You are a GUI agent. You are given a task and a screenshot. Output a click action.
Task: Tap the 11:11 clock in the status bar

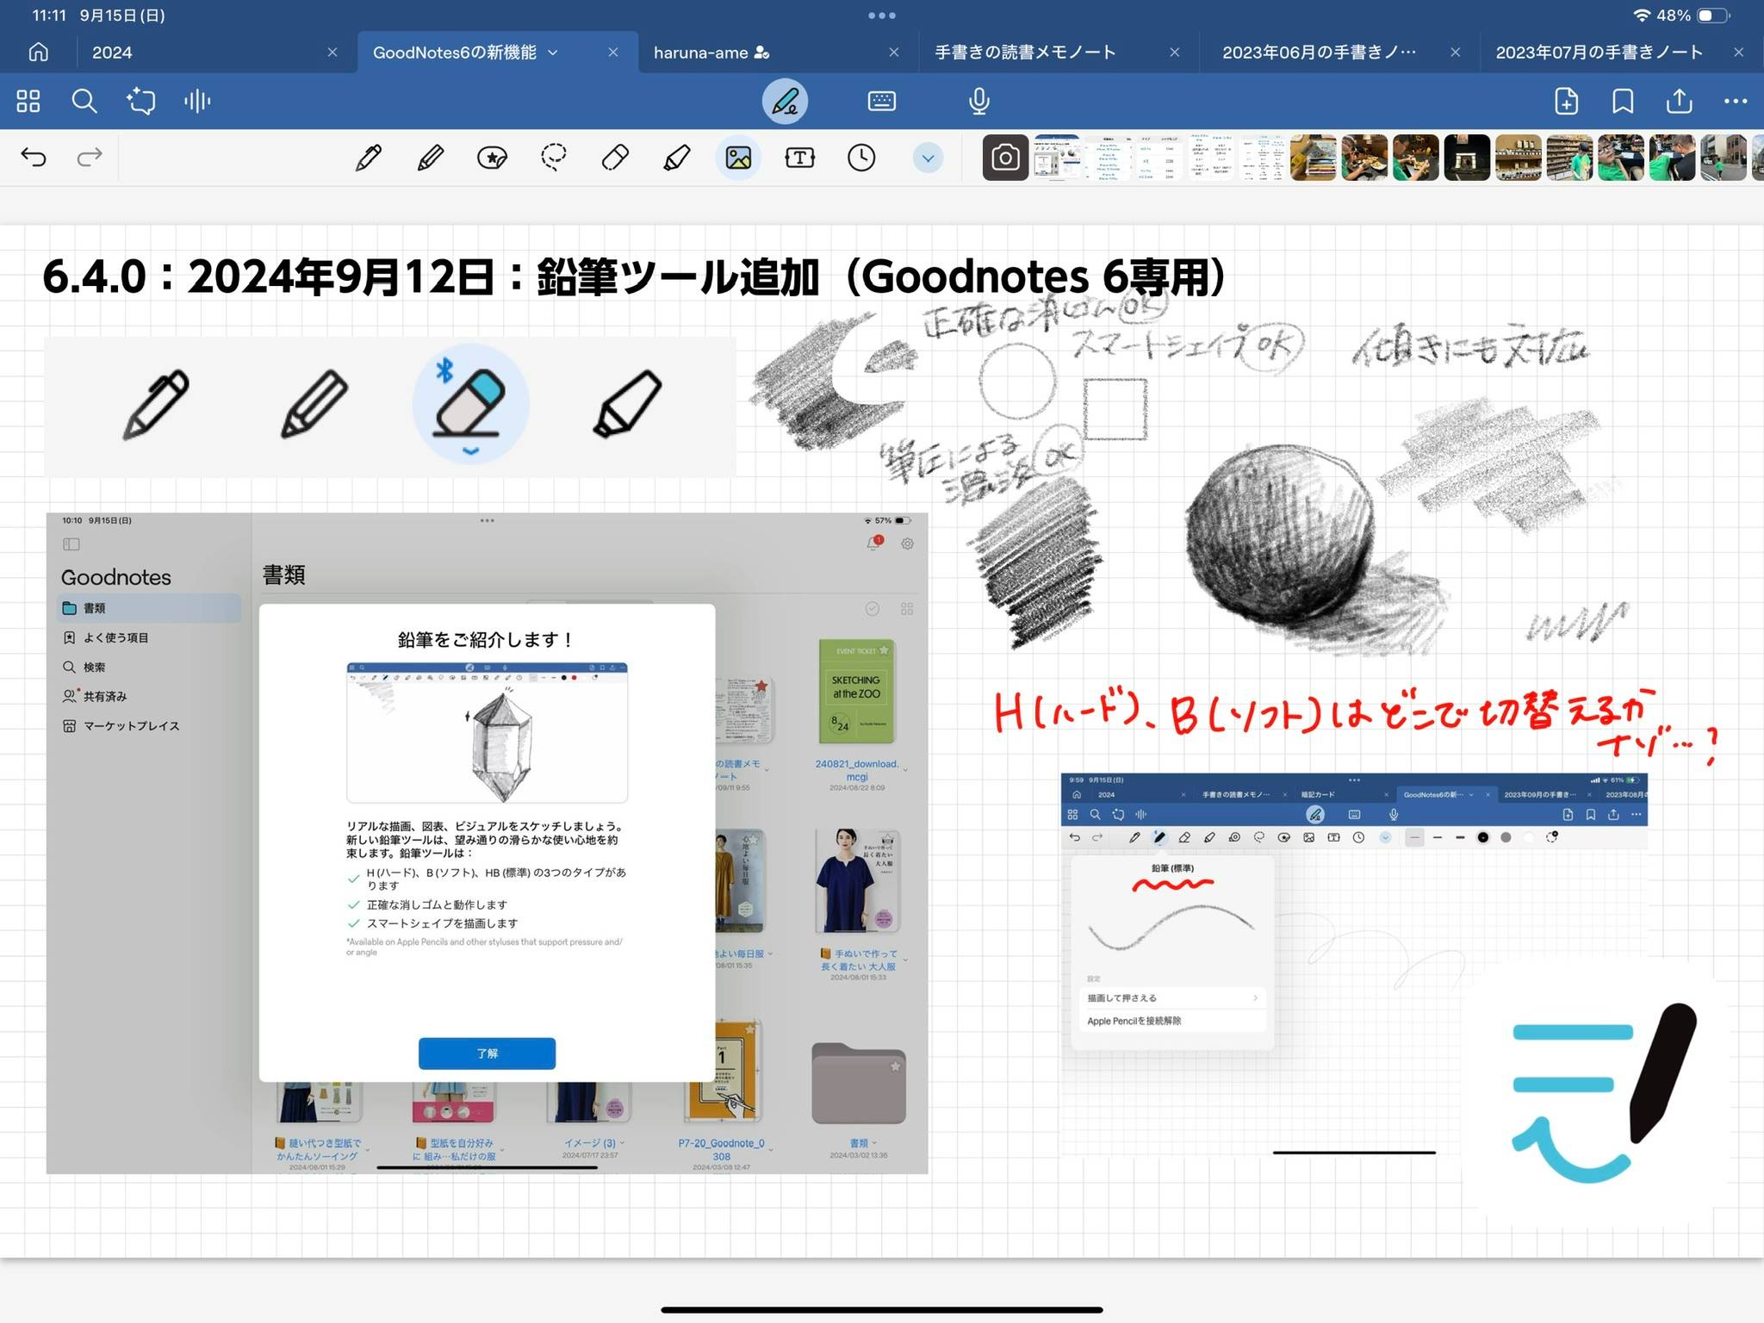click(x=49, y=16)
